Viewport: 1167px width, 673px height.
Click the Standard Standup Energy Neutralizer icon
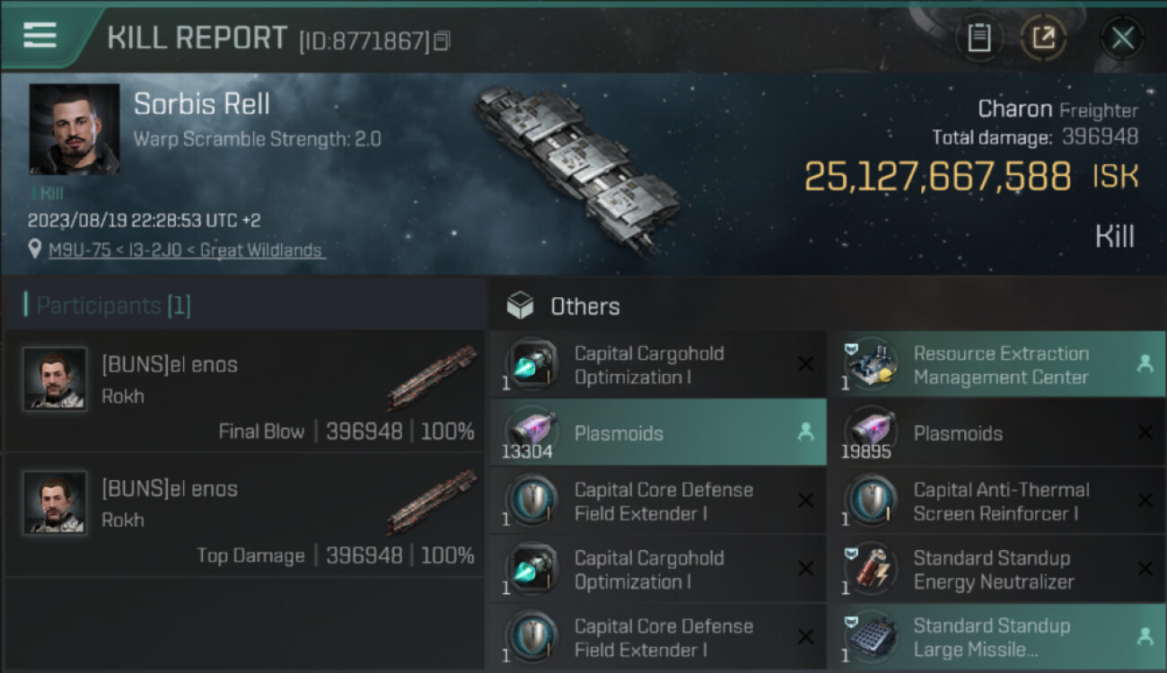click(871, 569)
